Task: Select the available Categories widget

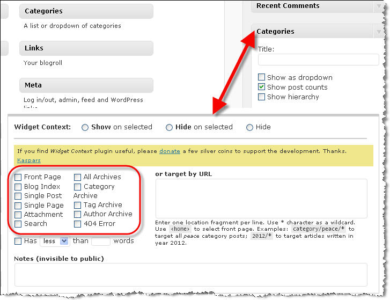Action: click(x=86, y=11)
